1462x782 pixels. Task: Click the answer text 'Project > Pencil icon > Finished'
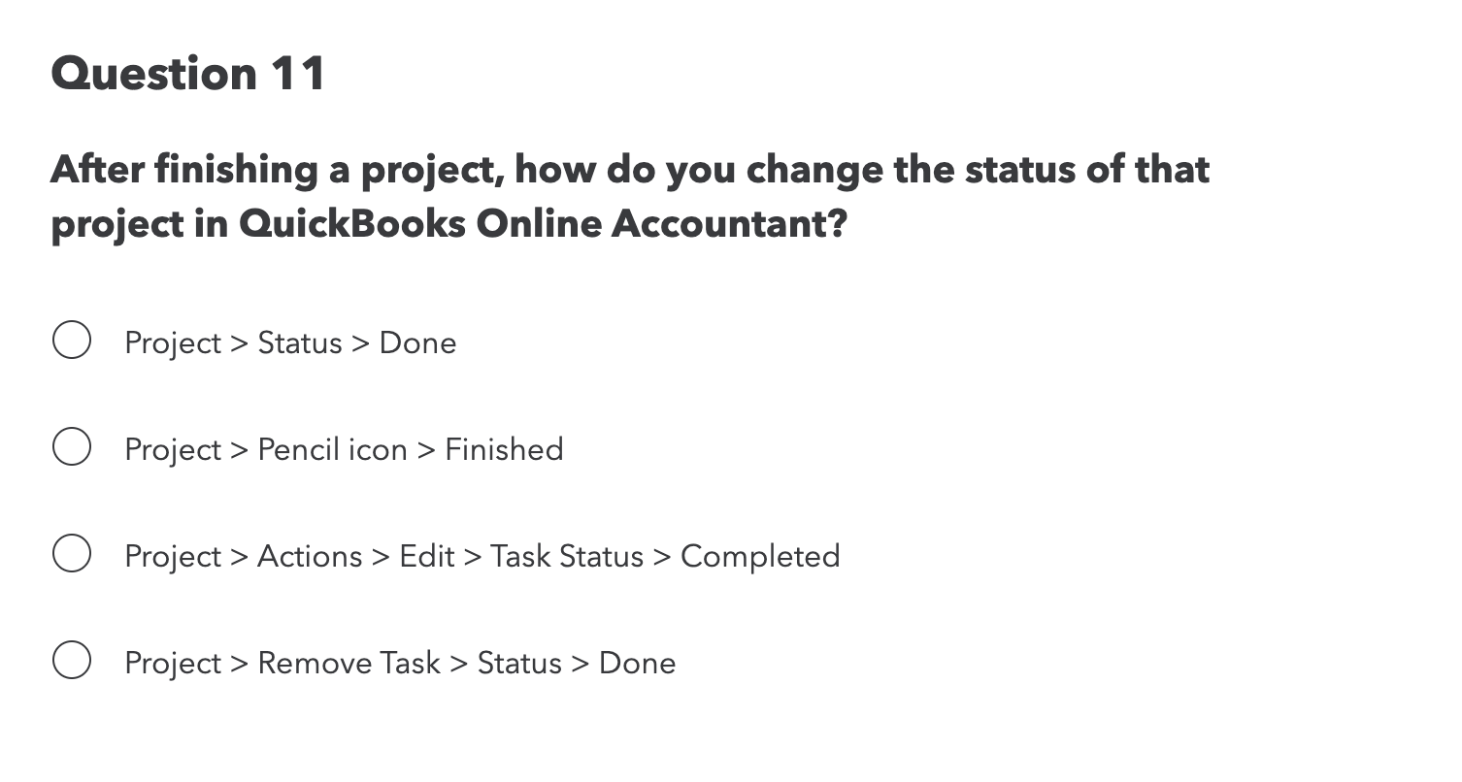344,449
